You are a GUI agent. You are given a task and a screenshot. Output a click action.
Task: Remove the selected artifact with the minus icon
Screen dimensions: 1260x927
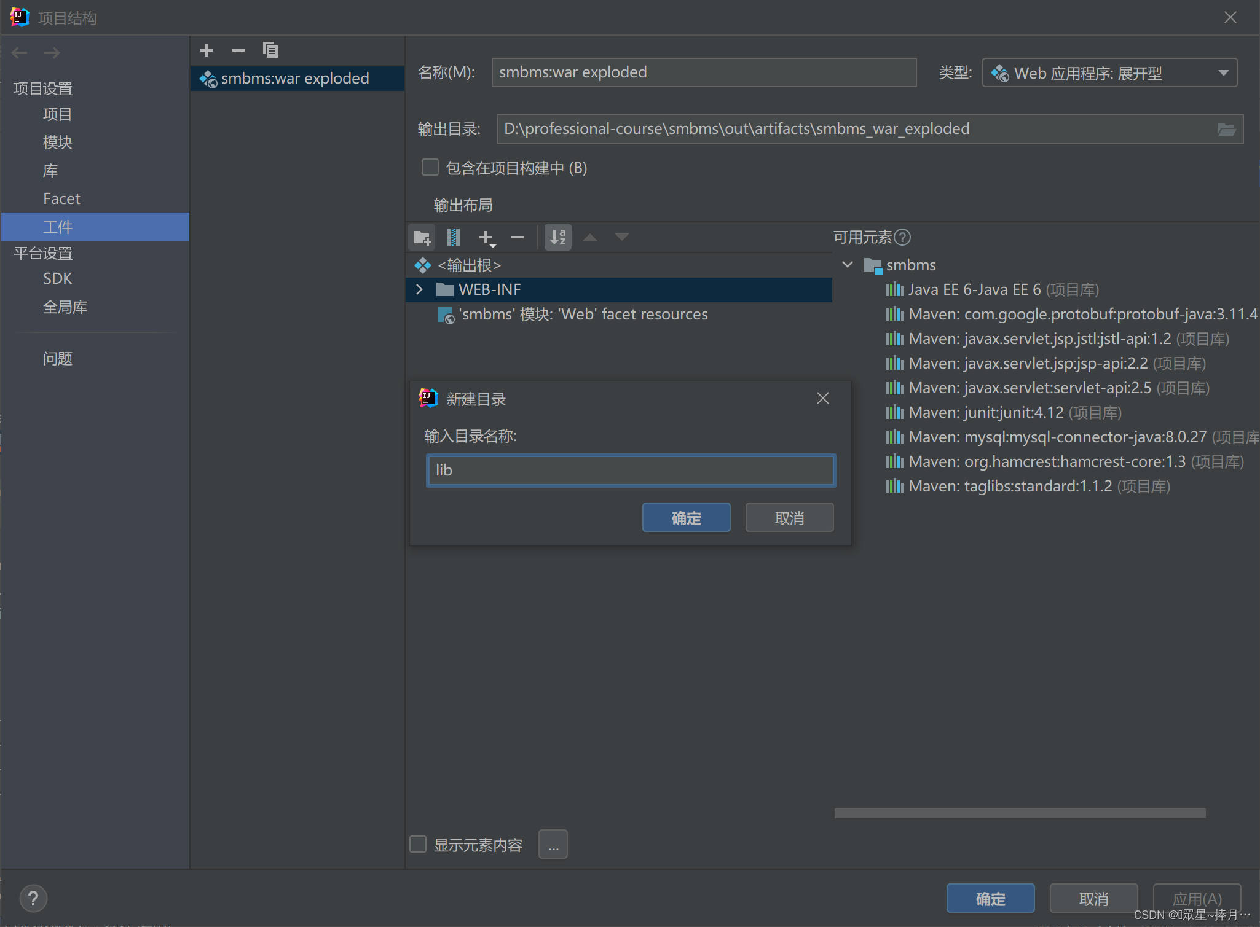coord(238,50)
